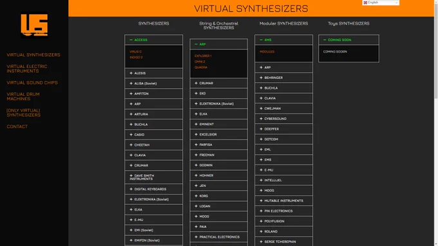
Task: Expand the EMI (Soviet) section
Action: 154,230
